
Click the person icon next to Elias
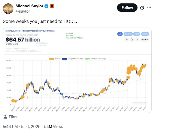point(6,117)
